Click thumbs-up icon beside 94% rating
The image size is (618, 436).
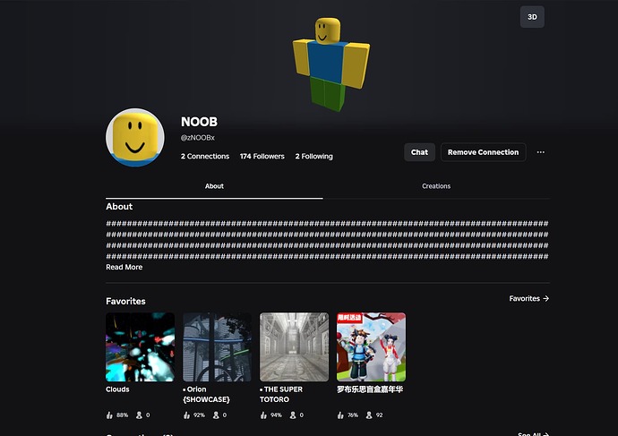[263, 415]
